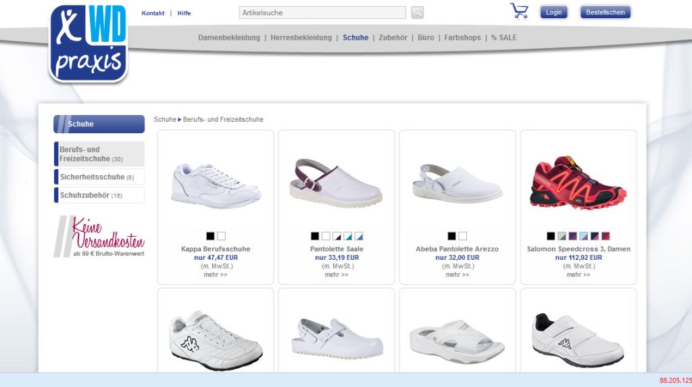Image resolution: width=692 pixels, height=387 pixels.
Task: Click Berufs- und Freizeitschuhe breadcrumb
Action: (x=223, y=119)
